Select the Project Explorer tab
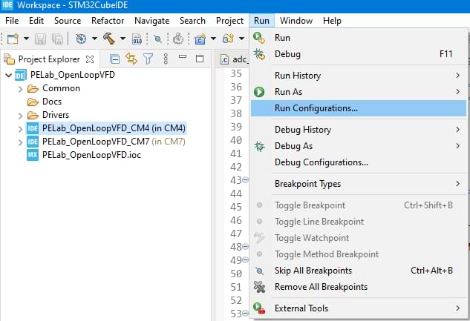The height and width of the screenshot is (321, 470). tap(49, 59)
